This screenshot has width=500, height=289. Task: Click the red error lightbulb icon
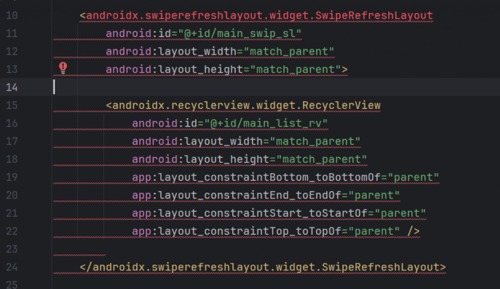63,68
